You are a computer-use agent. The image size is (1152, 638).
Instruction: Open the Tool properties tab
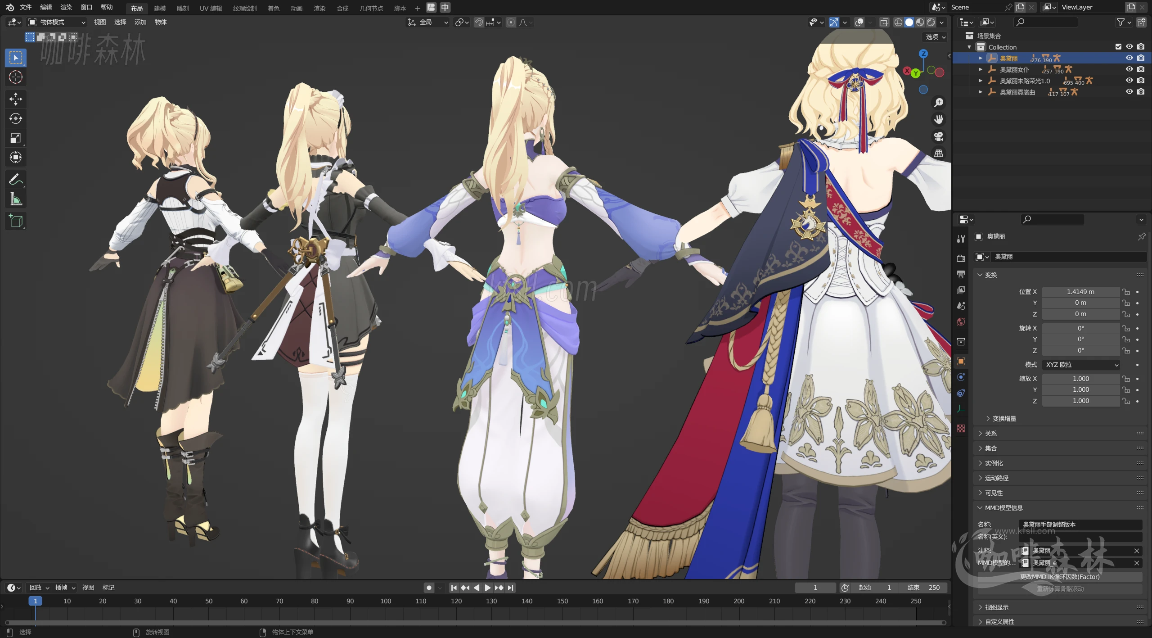[961, 239]
